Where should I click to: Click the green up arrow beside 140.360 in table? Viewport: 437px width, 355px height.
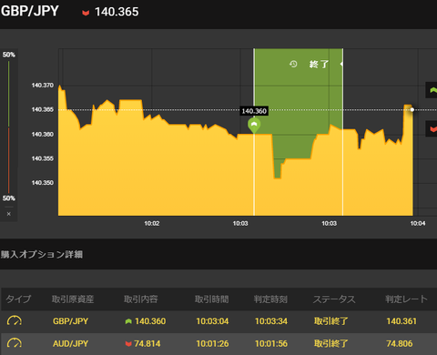128,321
